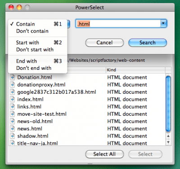Click the results list scrollbar thumb
The width and height of the screenshot is (180, 169).
coord(168,104)
